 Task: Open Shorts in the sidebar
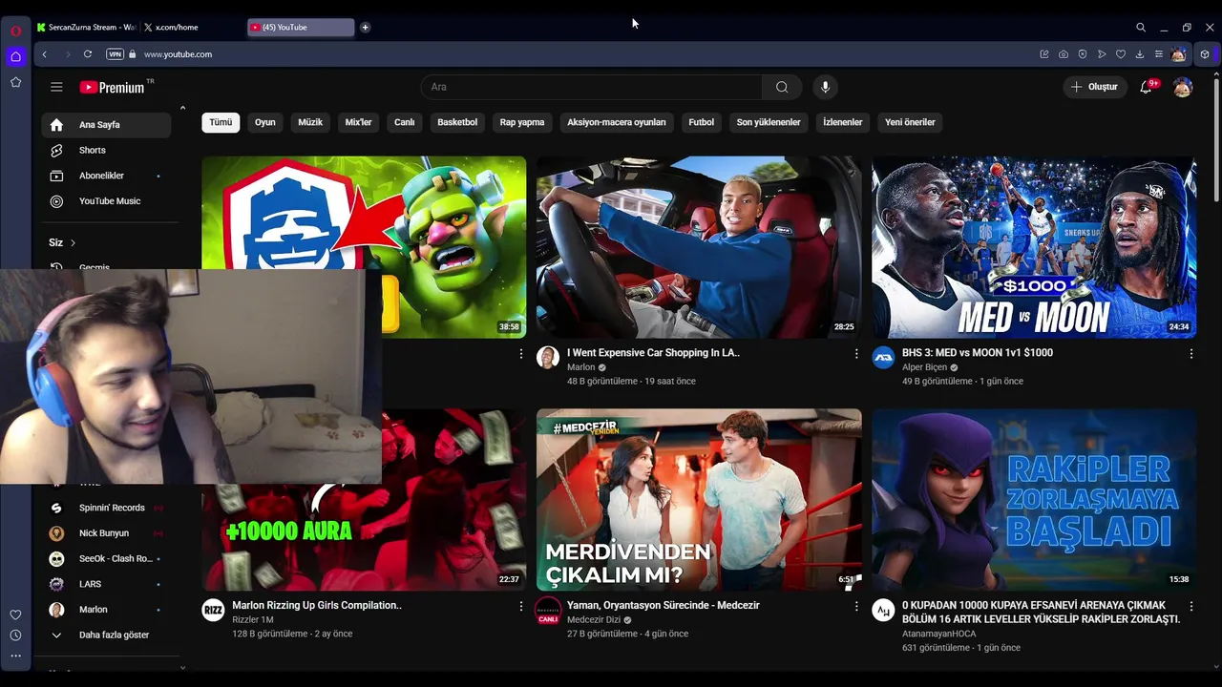[106, 151]
